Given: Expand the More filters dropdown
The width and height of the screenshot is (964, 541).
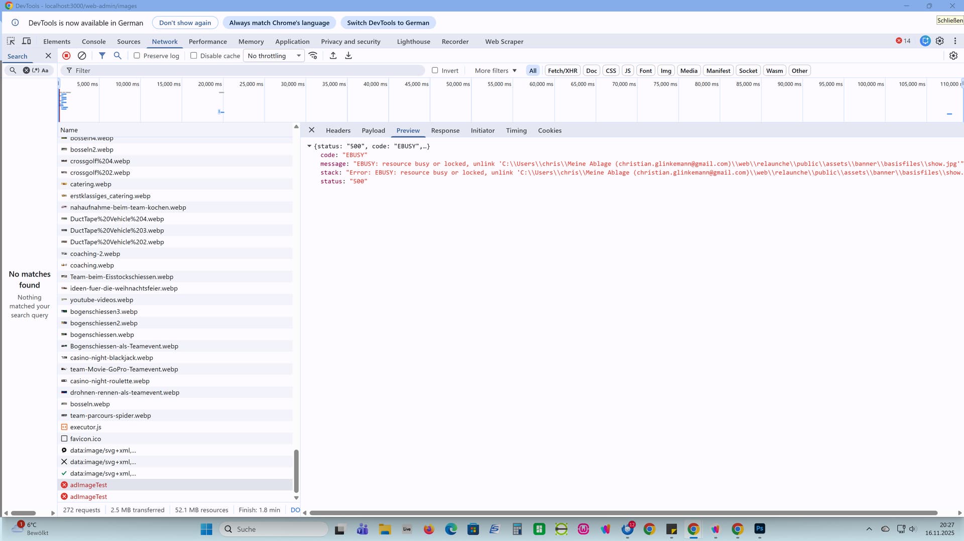Looking at the screenshot, I should click(496, 71).
